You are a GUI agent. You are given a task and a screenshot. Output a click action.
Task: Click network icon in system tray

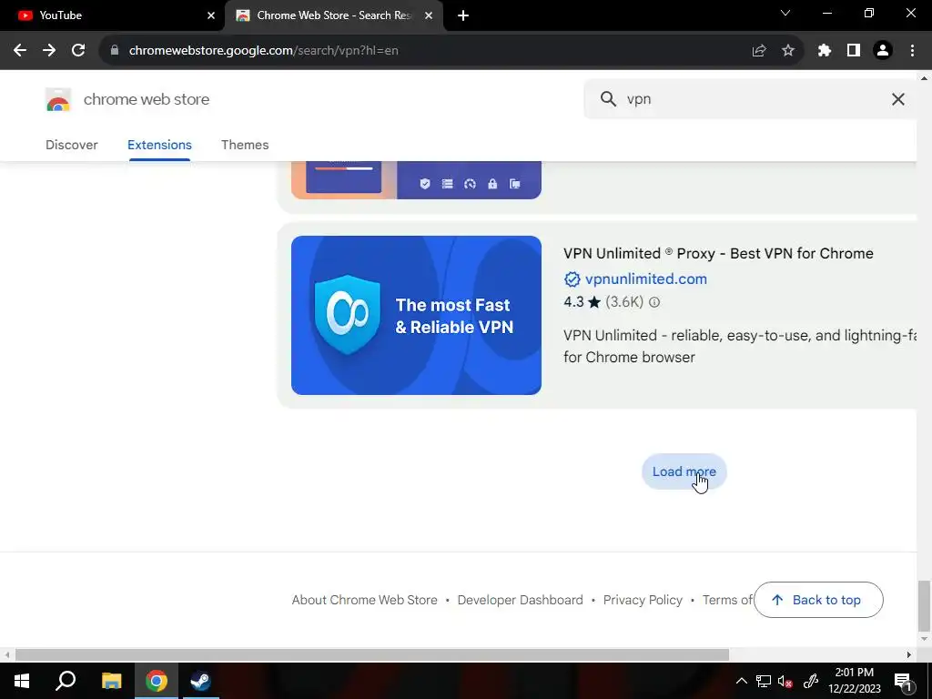tap(764, 681)
